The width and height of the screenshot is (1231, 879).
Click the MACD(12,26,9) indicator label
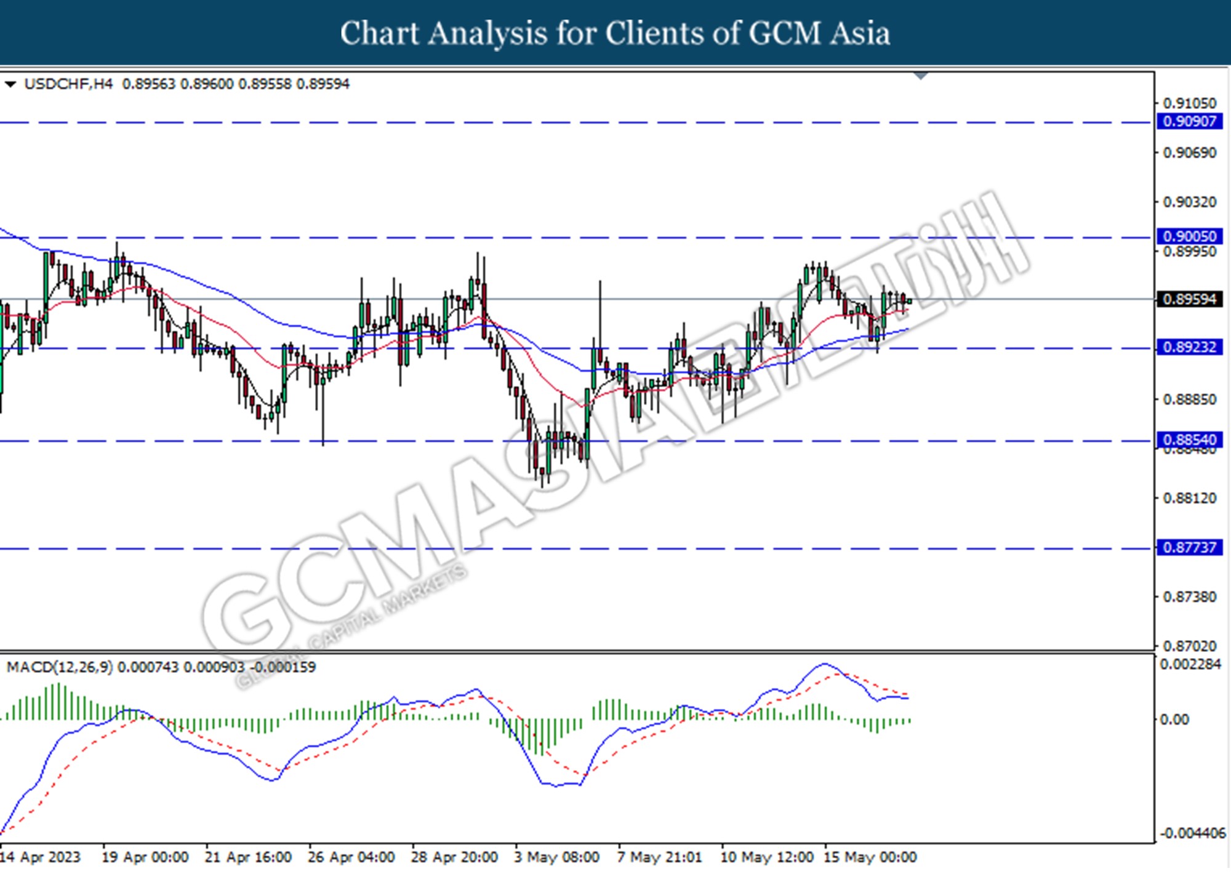click(60, 667)
